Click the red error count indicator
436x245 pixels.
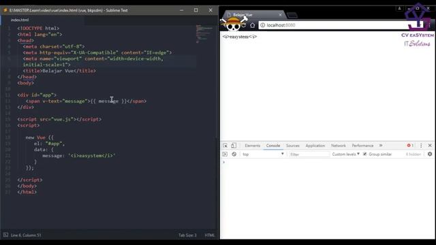tap(410, 146)
